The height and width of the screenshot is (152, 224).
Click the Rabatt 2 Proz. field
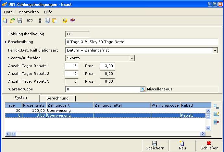[x=107, y=74]
